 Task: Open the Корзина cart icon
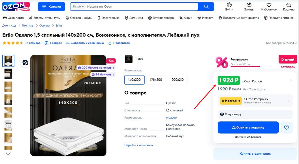tap(289, 5)
